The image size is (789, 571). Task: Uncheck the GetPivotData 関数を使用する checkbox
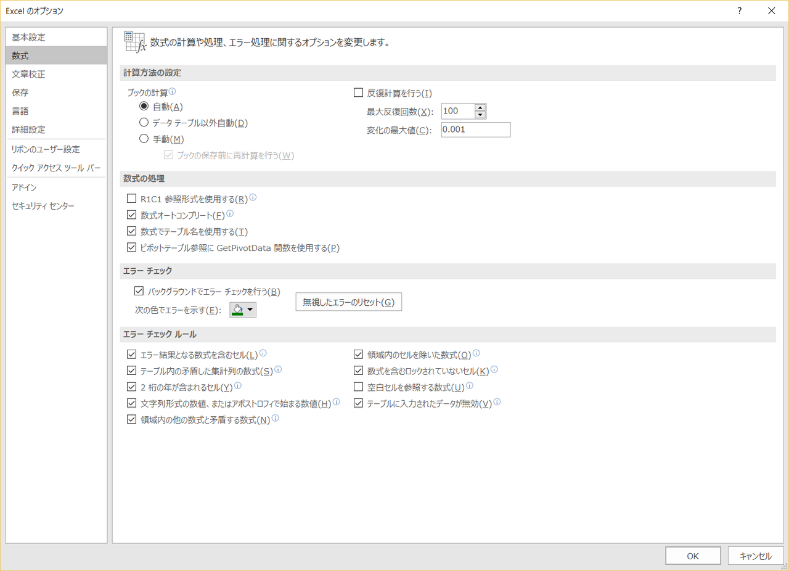pyautogui.click(x=131, y=248)
